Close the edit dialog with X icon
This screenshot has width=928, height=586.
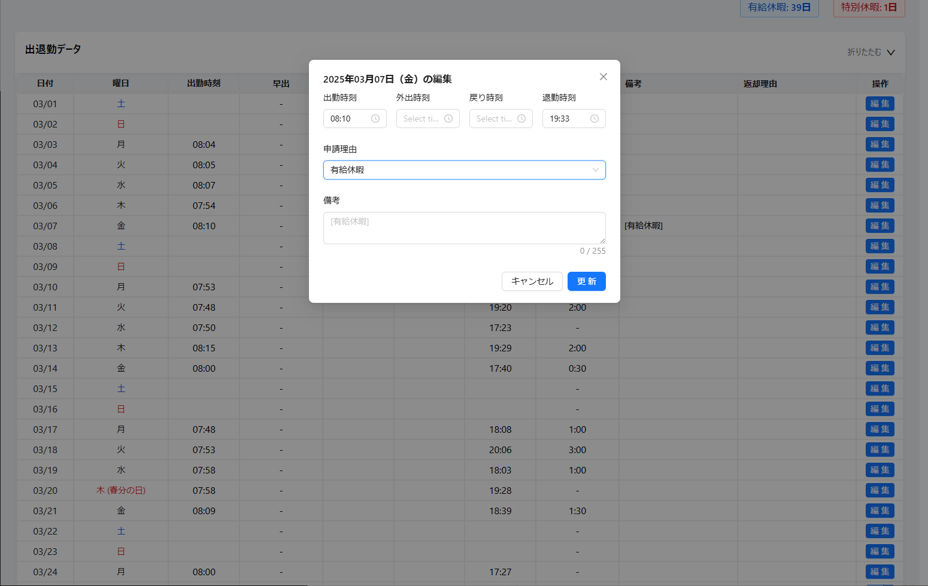click(603, 77)
